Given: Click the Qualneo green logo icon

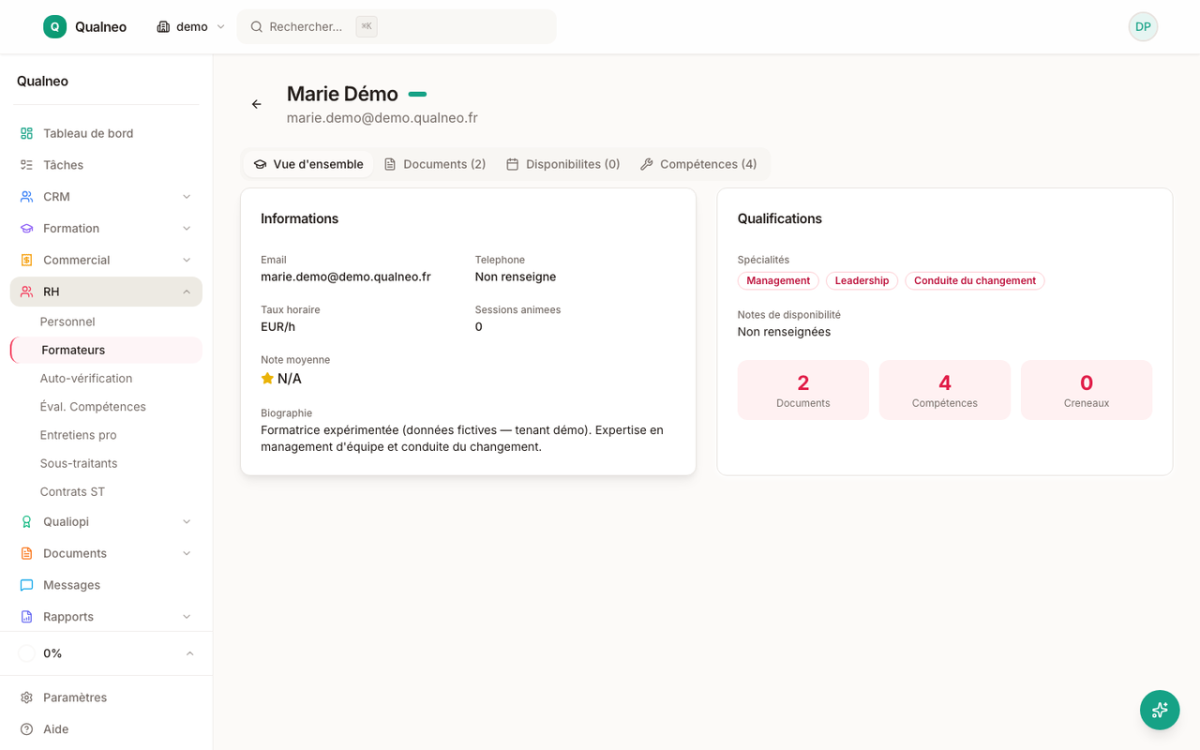Looking at the screenshot, I should tap(54, 26).
